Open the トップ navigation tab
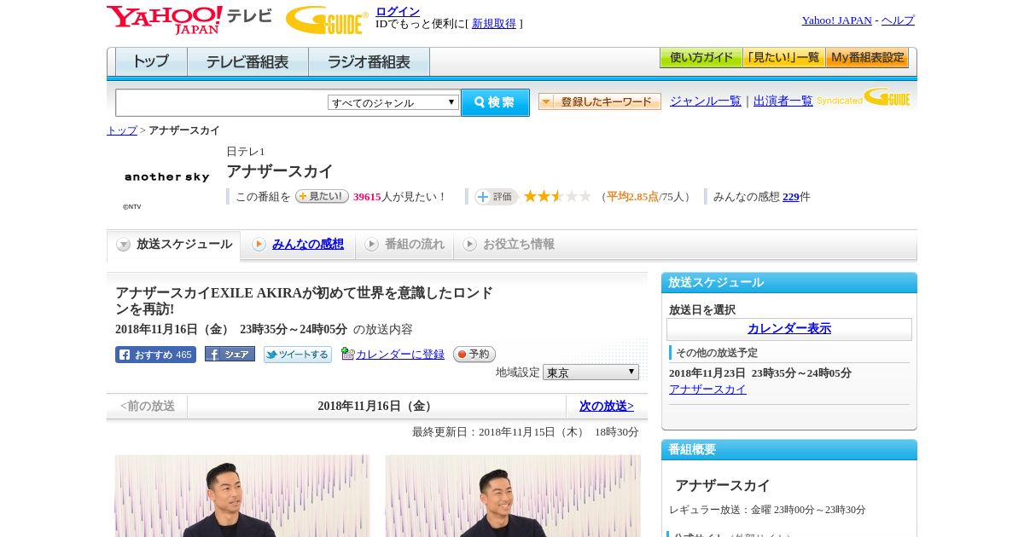This screenshot has width=1024, height=537. coord(151,62)
